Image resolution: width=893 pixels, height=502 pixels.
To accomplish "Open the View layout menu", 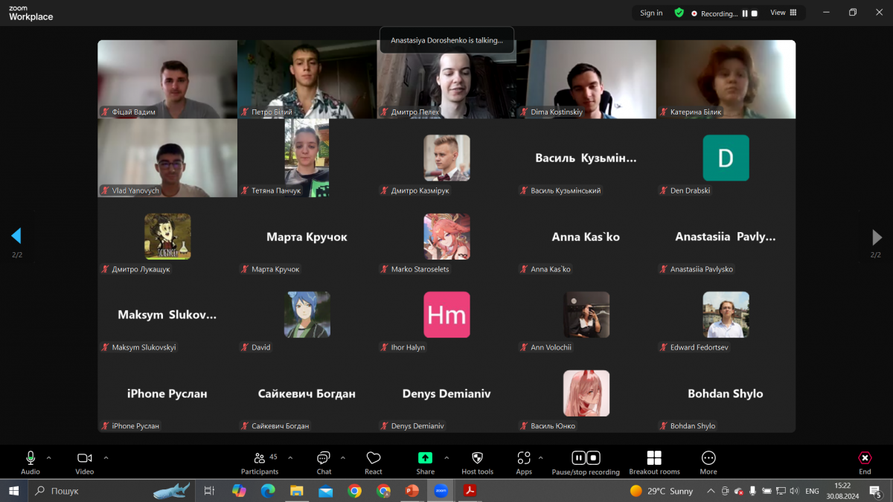I will tap(783, 13).
